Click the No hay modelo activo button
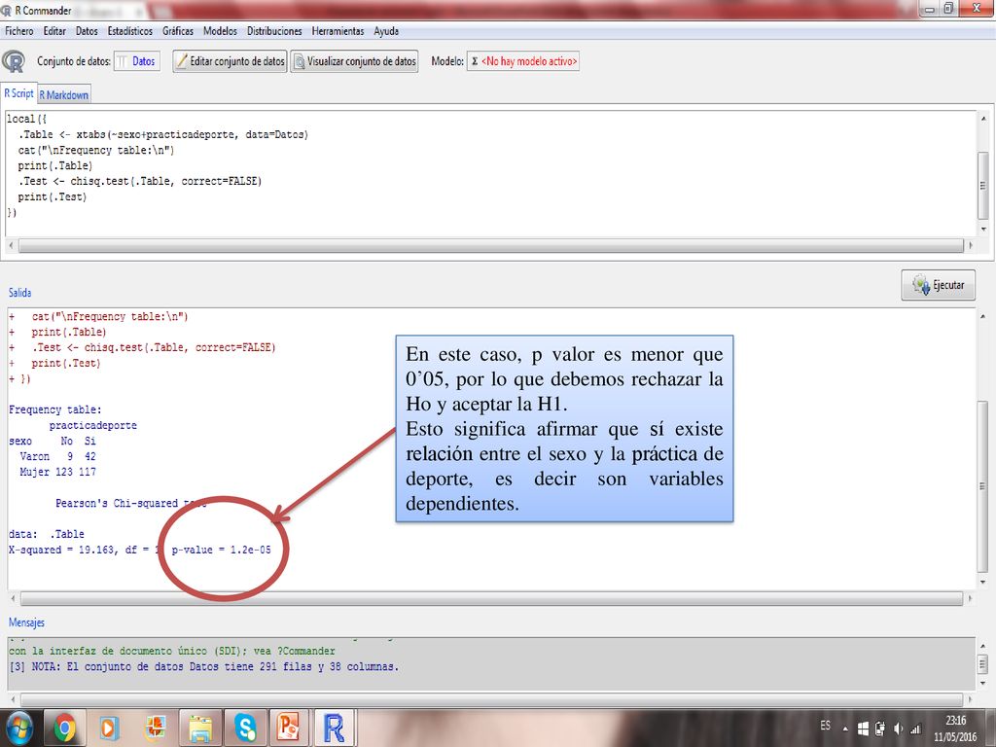The image size is (996, 747). [x=522, y=61]
